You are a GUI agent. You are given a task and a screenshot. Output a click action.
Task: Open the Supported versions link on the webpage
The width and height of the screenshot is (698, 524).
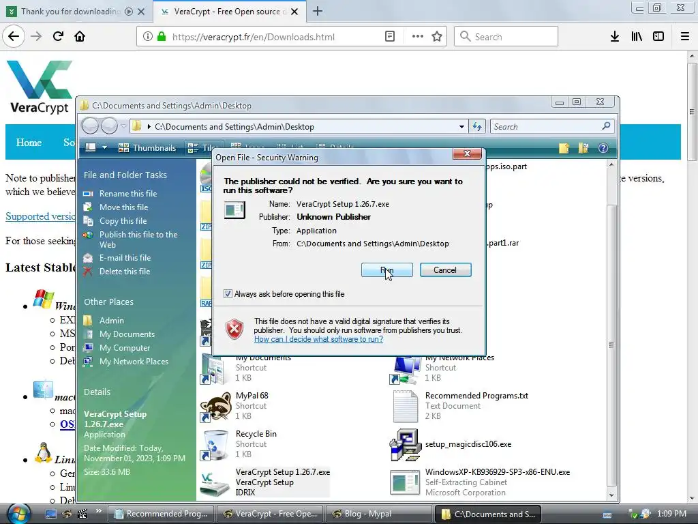pos(40,216)
